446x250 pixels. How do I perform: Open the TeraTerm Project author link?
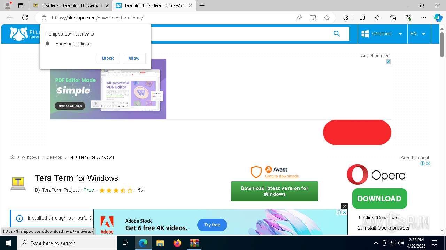coord(60,190)
